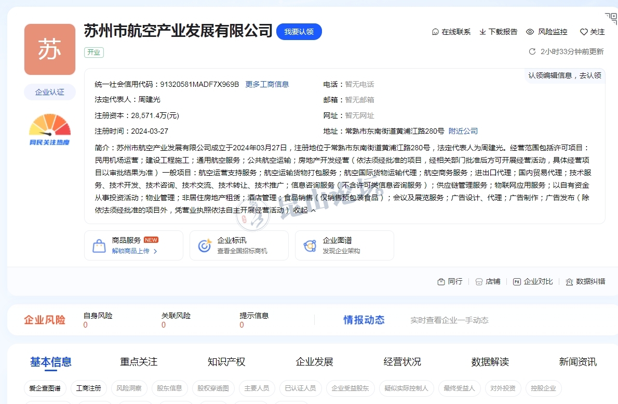Open 更多工商信息 link
618x404 pixels.
pyautogui.click(x=267, y=84)
